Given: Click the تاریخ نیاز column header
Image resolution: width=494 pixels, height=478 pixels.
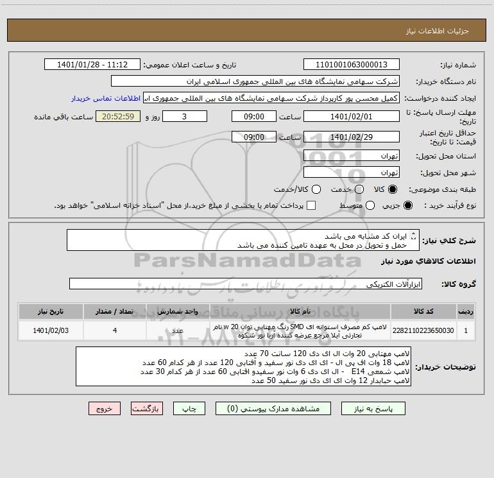Looking at the screenshot, I should (51, 311).
